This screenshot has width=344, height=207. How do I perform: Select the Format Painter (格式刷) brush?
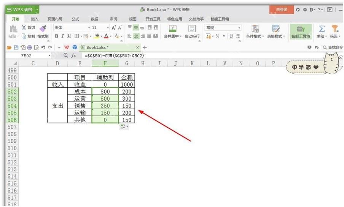click(x=43, y=28)
